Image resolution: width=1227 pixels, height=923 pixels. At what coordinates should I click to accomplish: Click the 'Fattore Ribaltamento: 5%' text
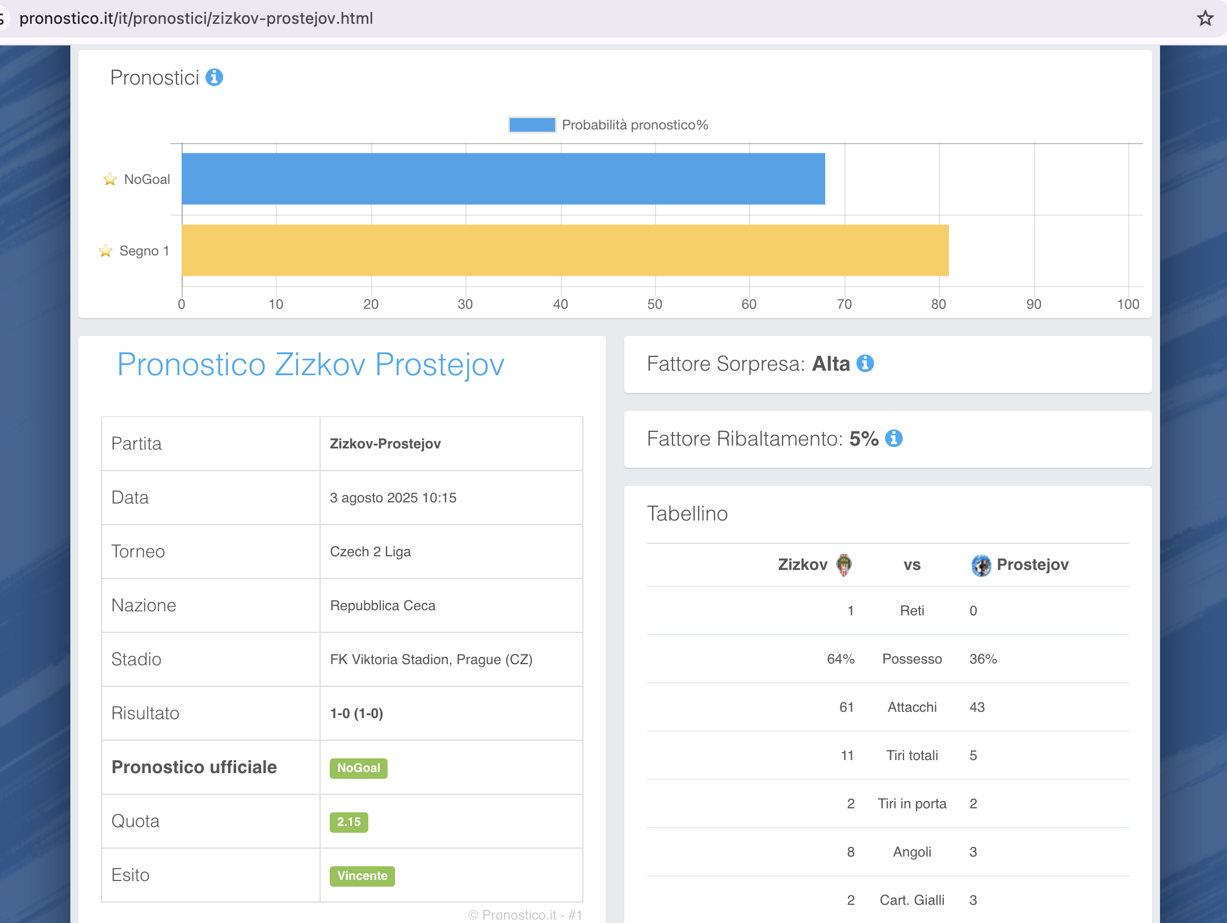[763, 438]
